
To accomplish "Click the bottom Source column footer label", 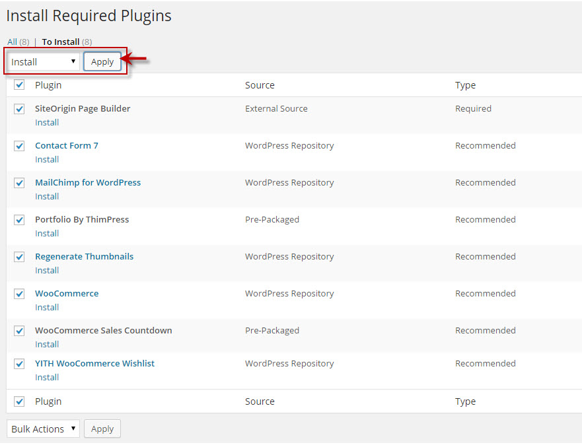I will (x=260, y=401).
